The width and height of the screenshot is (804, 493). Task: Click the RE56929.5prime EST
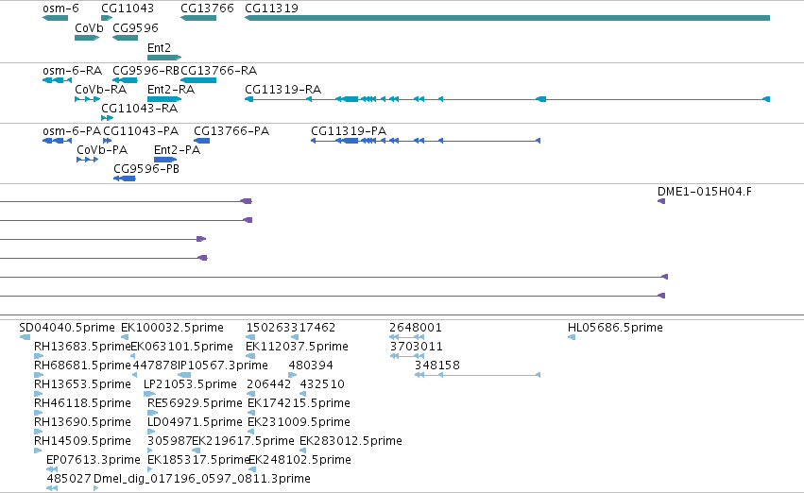[x=153, y=413]
